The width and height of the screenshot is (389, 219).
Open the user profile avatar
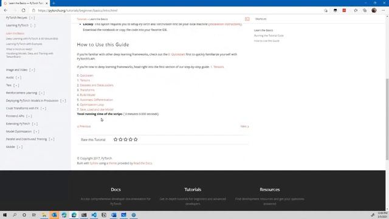pos(374,10)
